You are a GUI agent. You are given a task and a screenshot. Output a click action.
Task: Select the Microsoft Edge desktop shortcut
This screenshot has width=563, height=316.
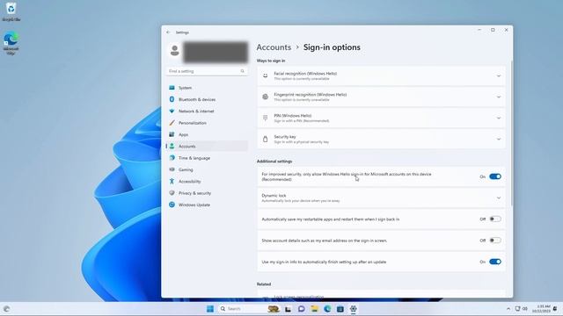click(x=11, y=43)
